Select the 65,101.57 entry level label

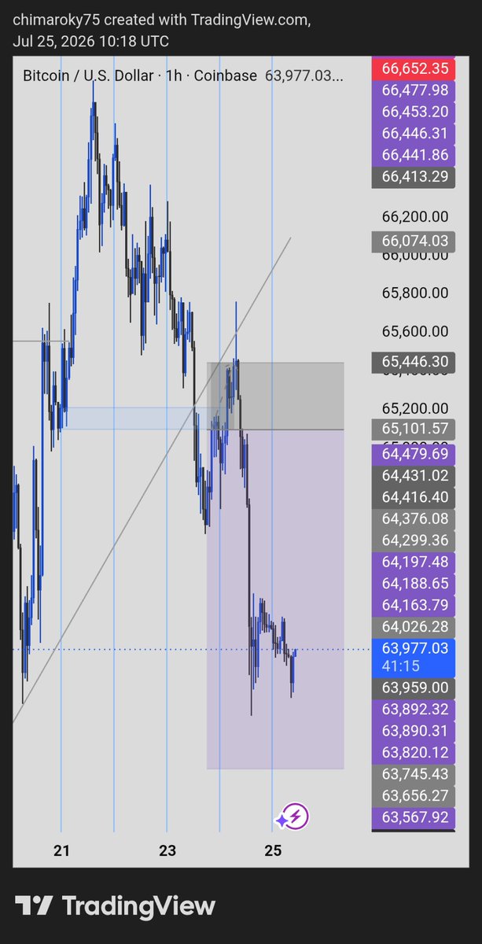click(x=414, y=429)
